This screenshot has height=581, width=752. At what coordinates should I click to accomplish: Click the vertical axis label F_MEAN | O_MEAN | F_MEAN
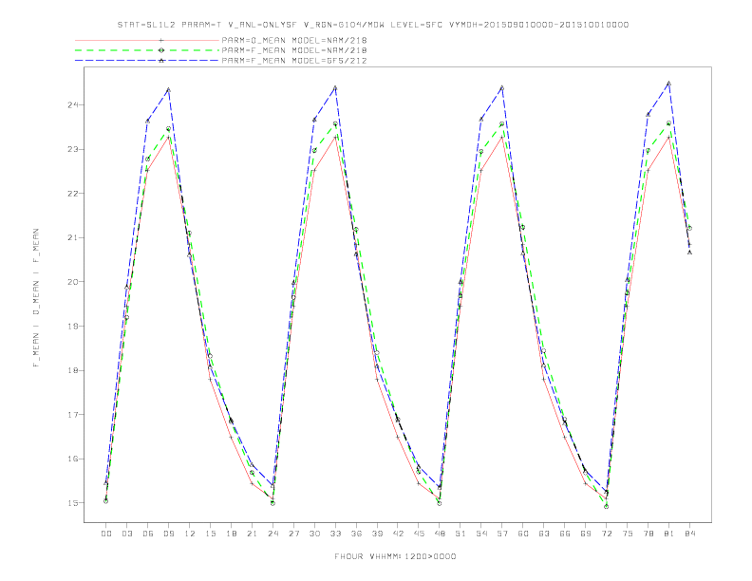36,298
